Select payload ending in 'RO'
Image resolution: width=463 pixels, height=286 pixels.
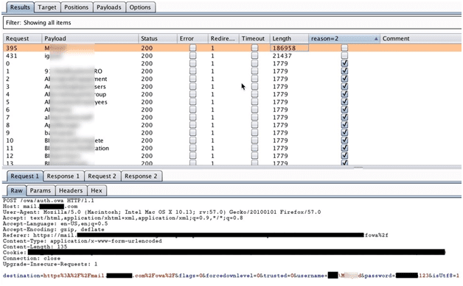pyautogui.click(x=73, y=71)
